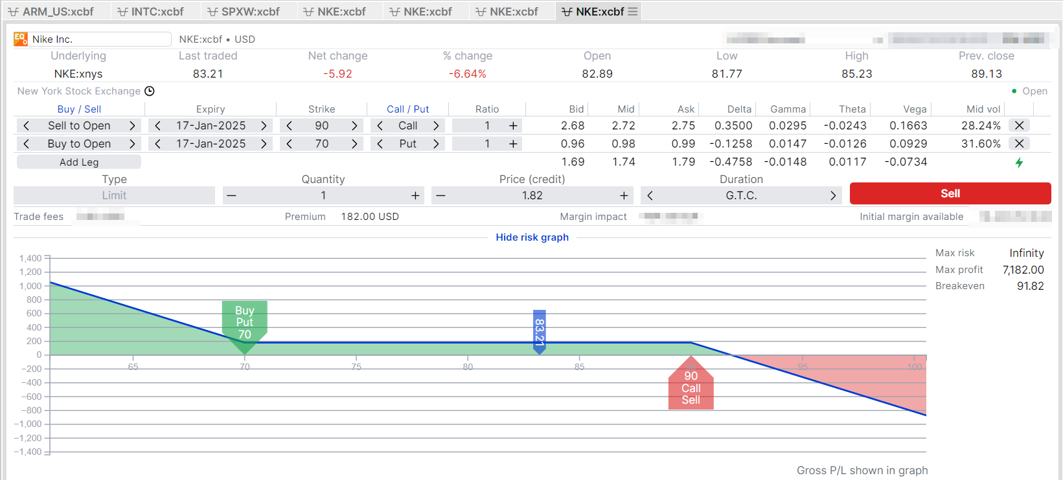
Task: Increase ratio with plus on 90 Call leg
Action: point(513,125)
